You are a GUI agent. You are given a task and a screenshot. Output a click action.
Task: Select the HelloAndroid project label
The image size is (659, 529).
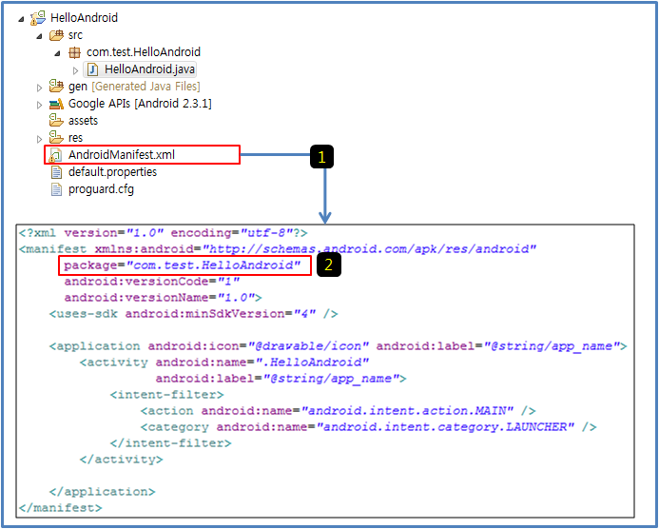click(84, 18)
